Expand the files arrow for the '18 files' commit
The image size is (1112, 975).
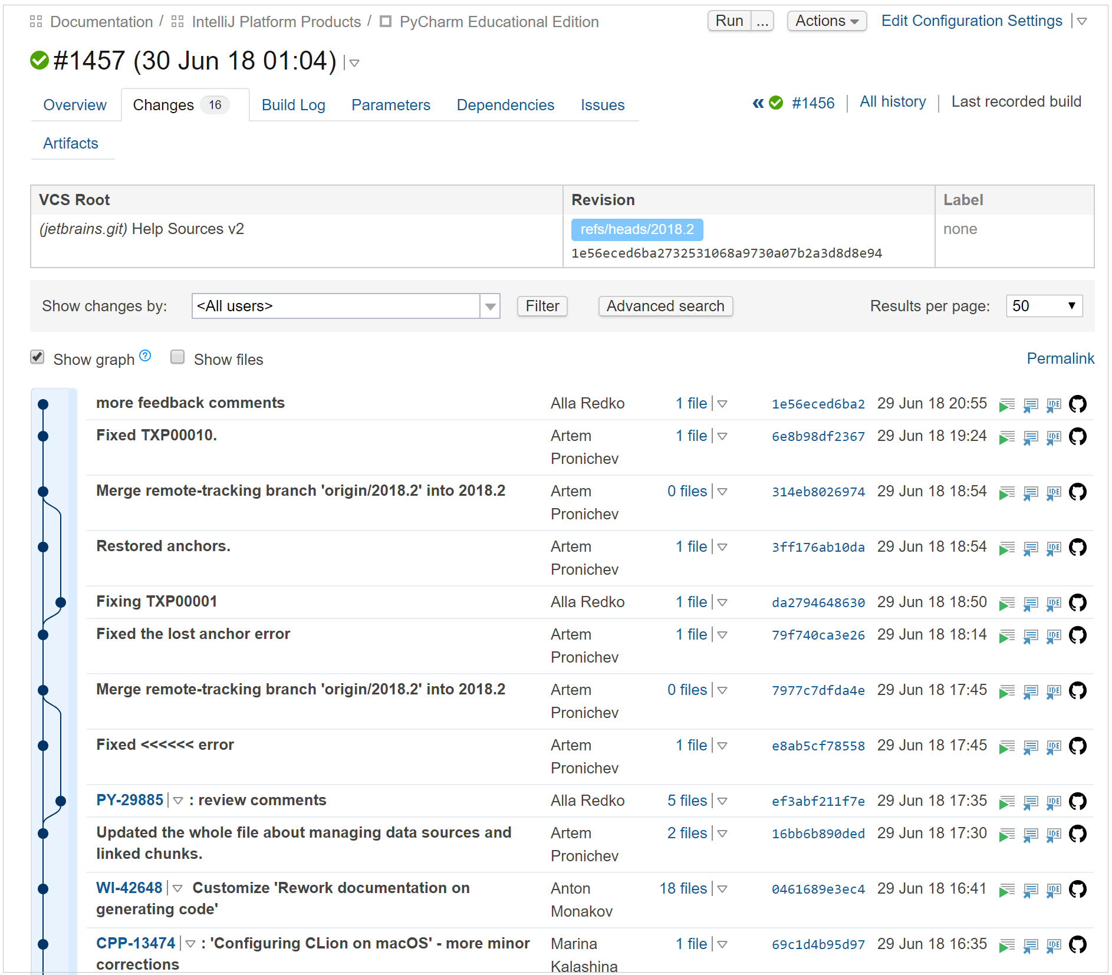click(x=722, y=889)
